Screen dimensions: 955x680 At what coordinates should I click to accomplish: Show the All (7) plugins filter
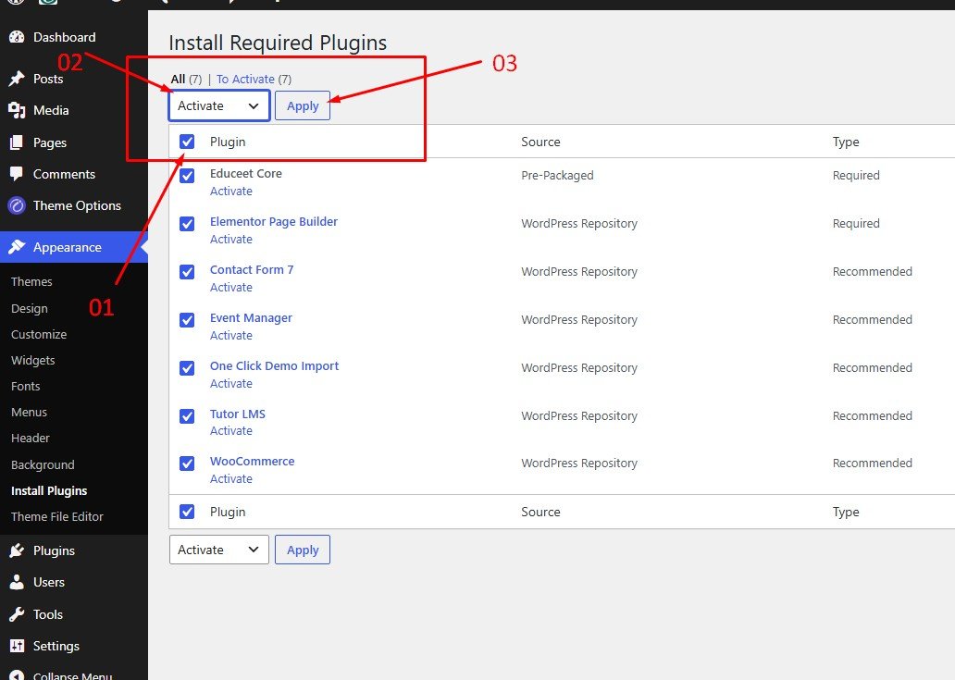pos(186,80)
